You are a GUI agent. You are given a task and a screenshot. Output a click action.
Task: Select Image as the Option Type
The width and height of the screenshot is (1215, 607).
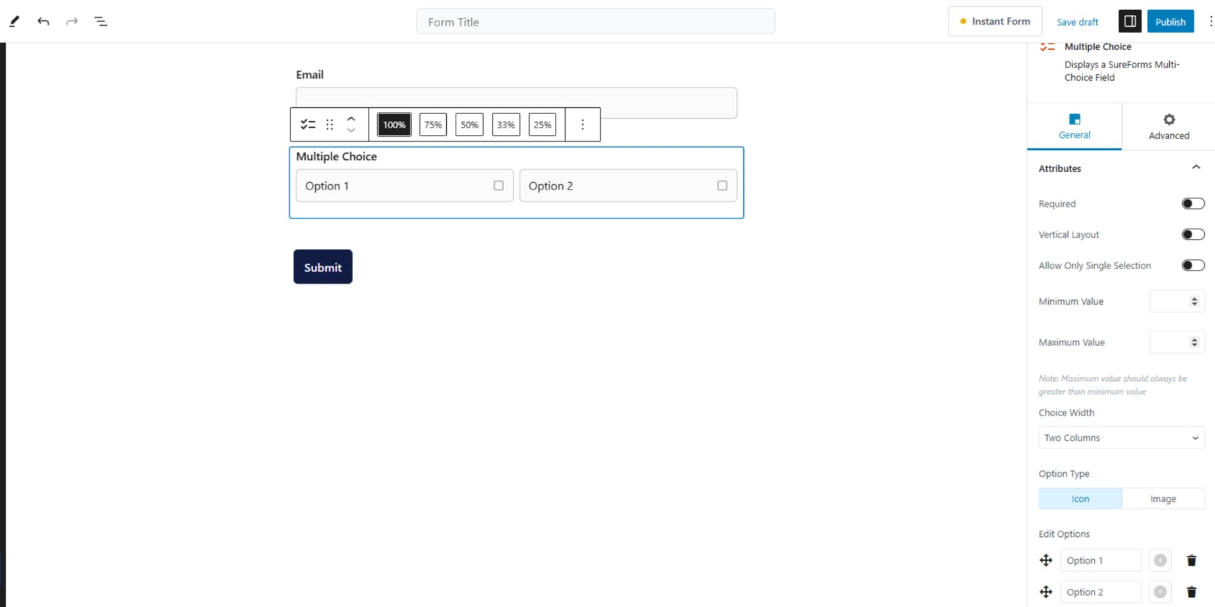1163,498
